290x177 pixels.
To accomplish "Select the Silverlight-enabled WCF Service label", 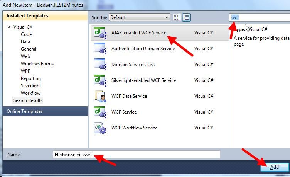I will [143, 80].
